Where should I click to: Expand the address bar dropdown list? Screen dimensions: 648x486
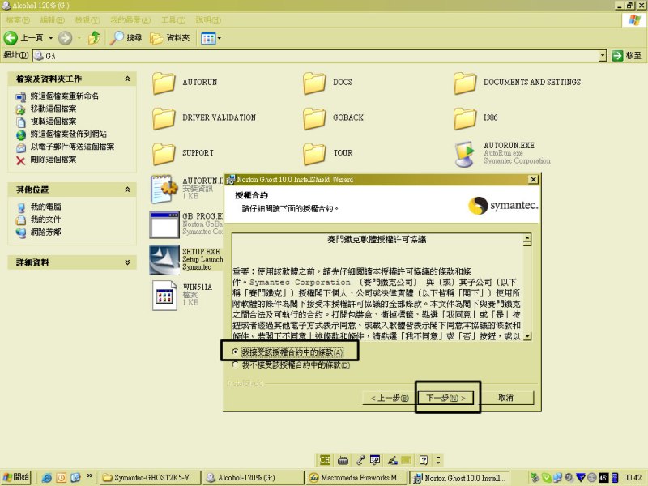coord(603,56)
